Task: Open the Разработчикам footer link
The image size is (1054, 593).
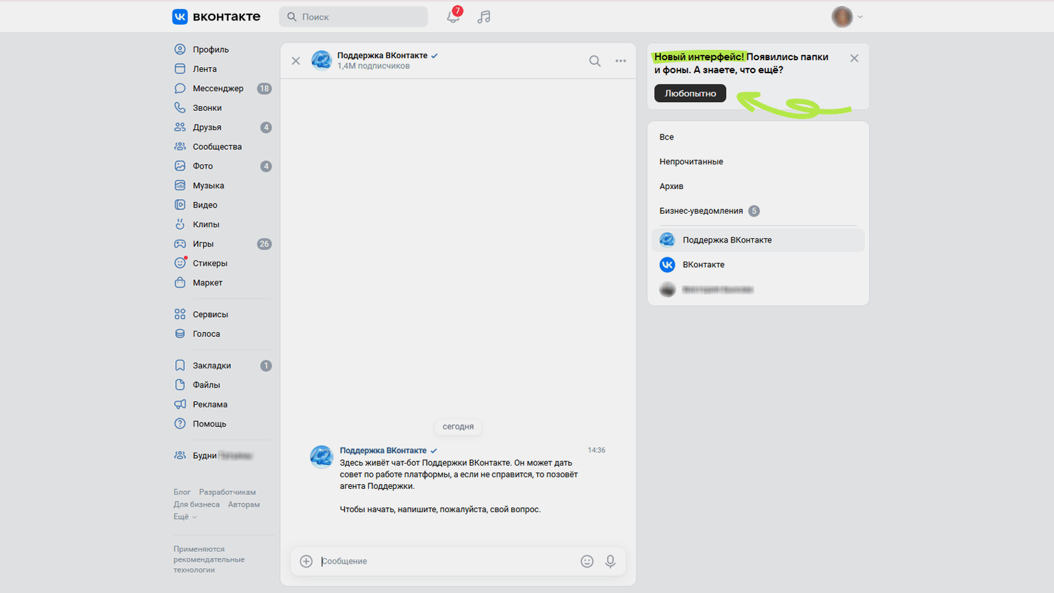Action: click(x=227, y=492)
